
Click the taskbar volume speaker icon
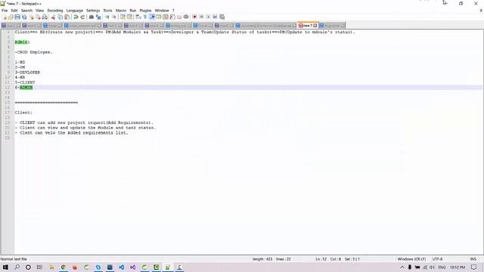point(432,267)
